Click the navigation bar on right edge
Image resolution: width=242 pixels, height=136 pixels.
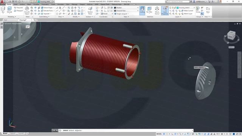pos(239,65)
